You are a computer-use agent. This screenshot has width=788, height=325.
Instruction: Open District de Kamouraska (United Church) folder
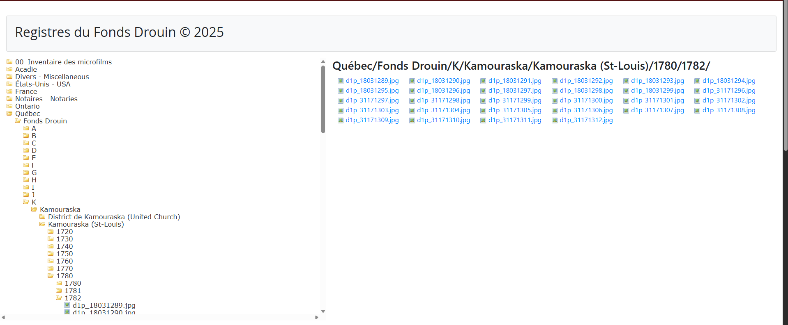114,217
